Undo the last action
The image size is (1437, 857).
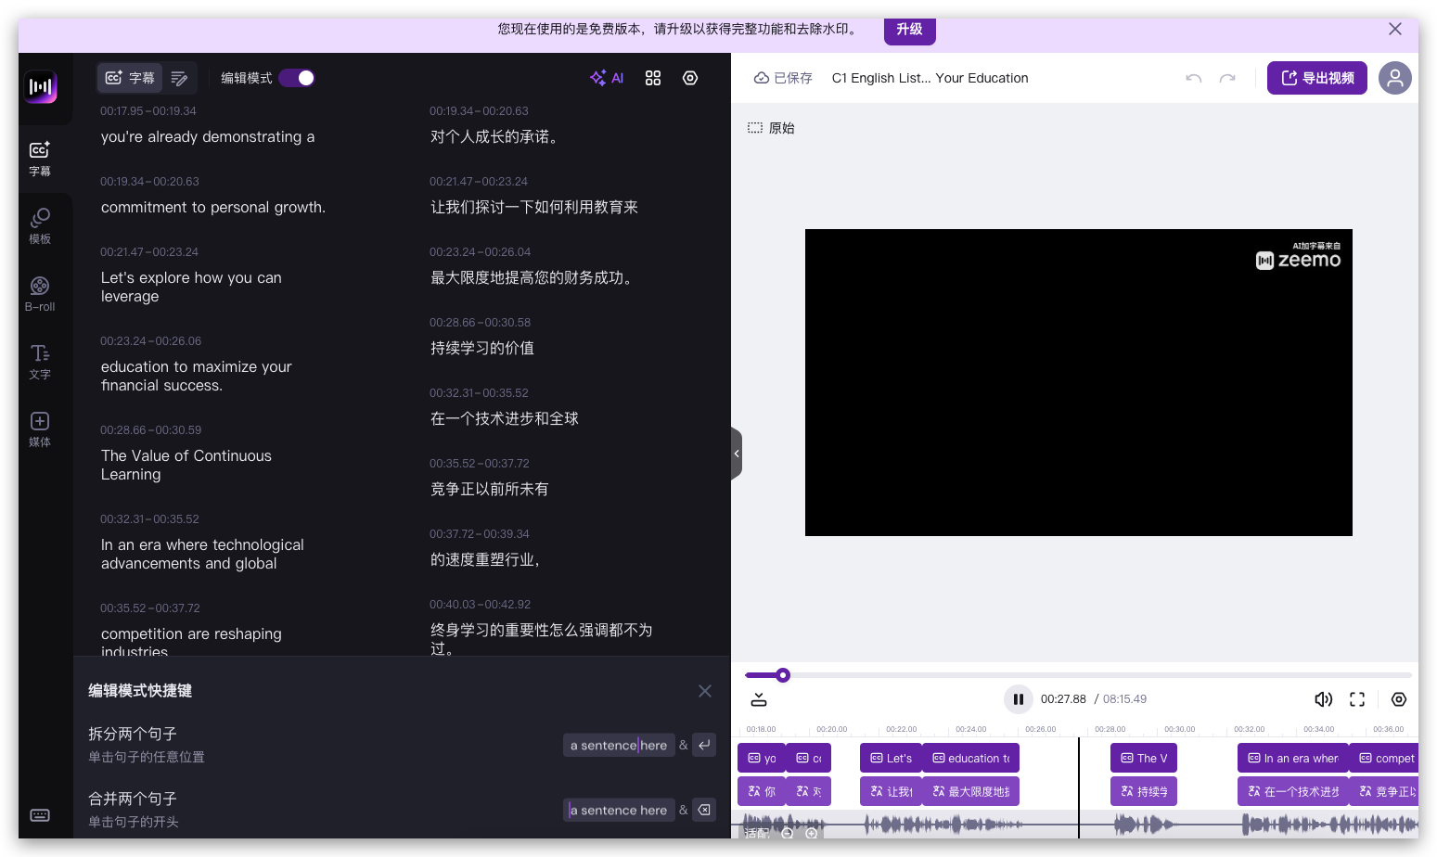point(1194,78)
